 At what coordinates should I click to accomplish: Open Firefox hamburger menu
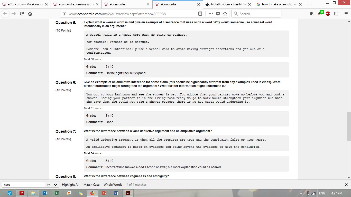click(346, 14)
